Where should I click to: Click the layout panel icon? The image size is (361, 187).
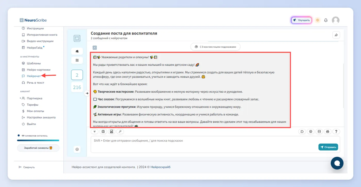(319, 131)
